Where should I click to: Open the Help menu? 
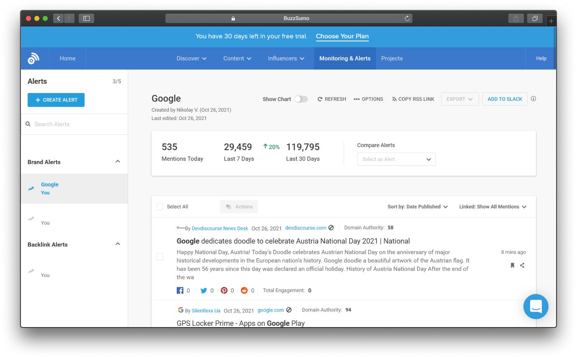pos(541,59)
